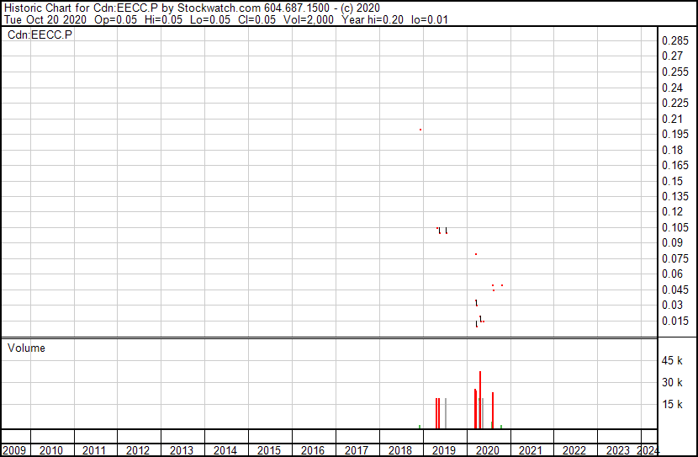The image size is (698, 457).
Task: Click the 0.21 price axis label
Action: pyautogui.click(x=672, y=119)
